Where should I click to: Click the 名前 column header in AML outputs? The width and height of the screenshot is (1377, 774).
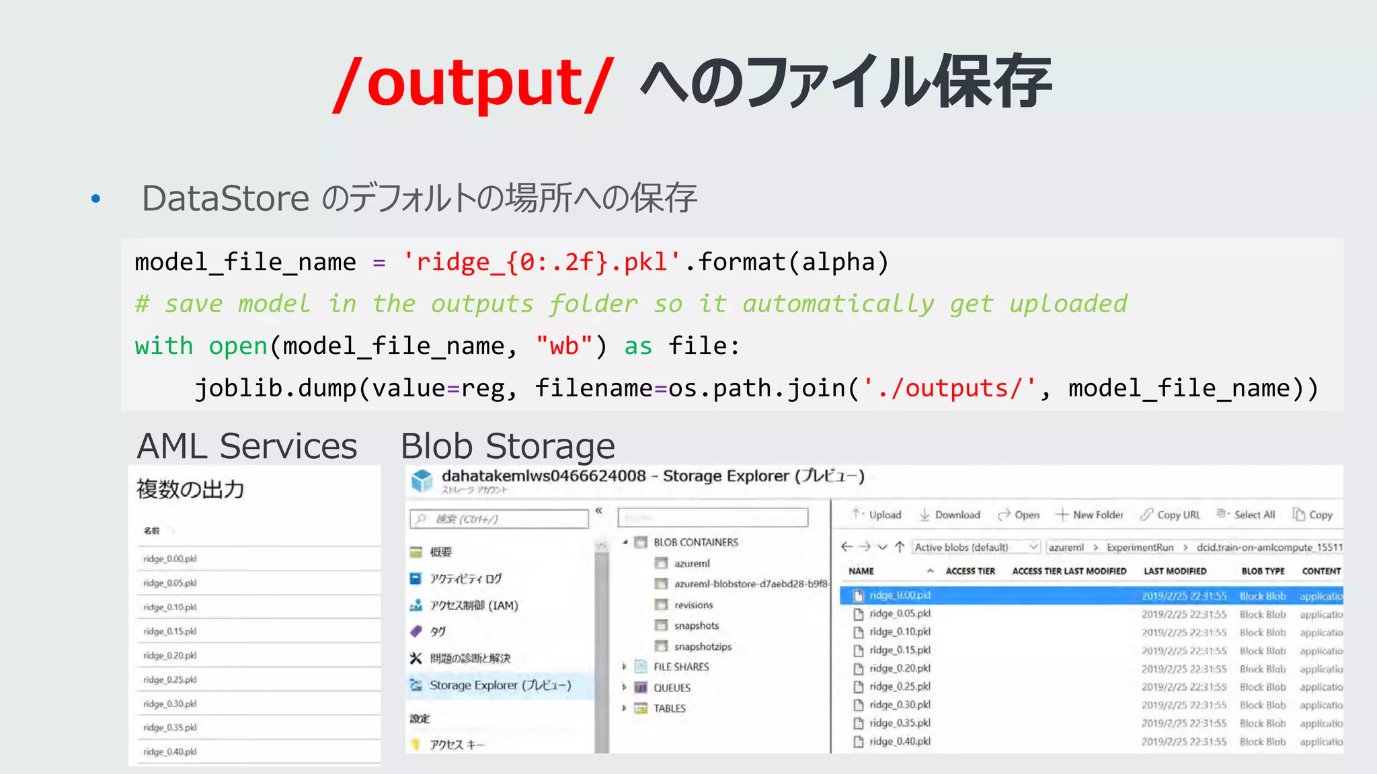(x=151, y=531)
